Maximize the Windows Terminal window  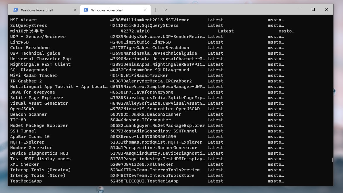313,9
